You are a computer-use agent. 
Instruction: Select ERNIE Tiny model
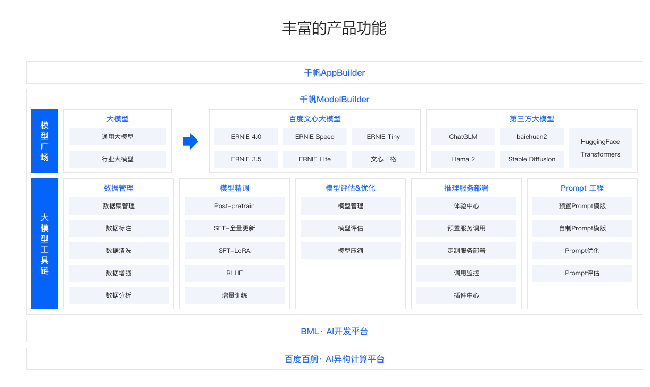pos(384,137)
